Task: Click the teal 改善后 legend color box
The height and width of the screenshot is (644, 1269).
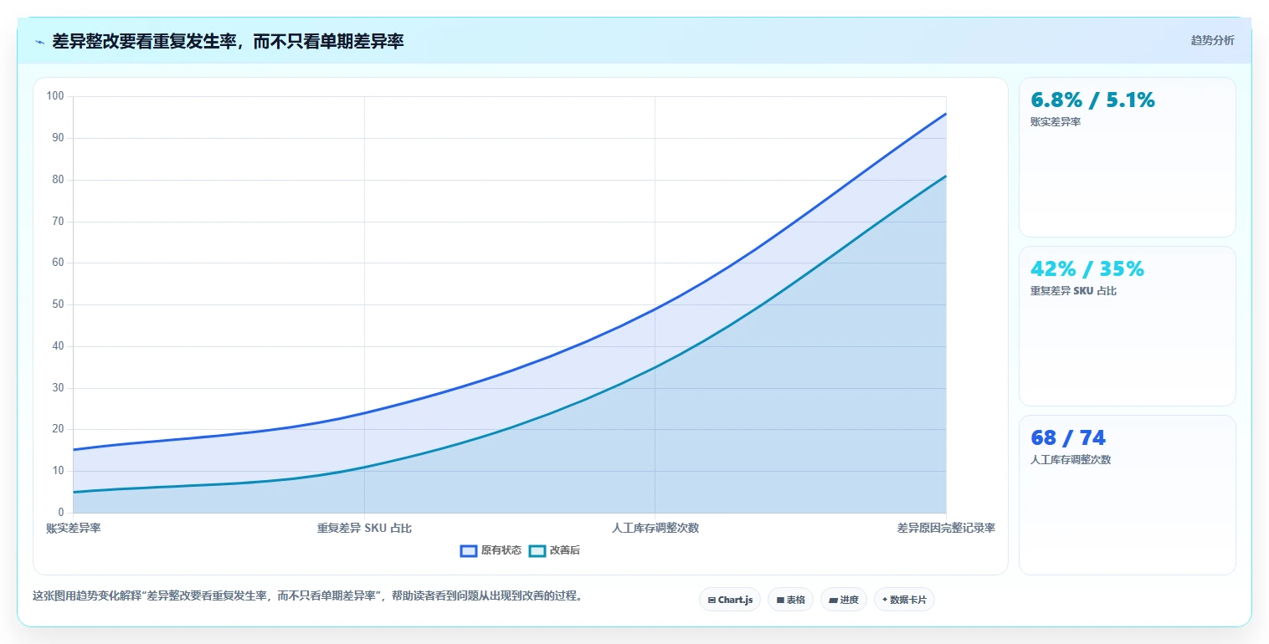Action: (x=537, y=550)
